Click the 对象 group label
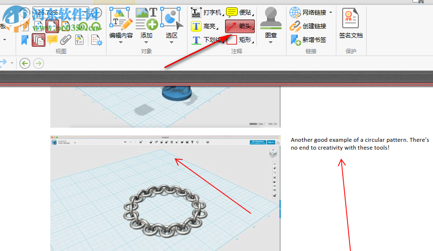Screen dimensions: 433x251 (146, 51)
